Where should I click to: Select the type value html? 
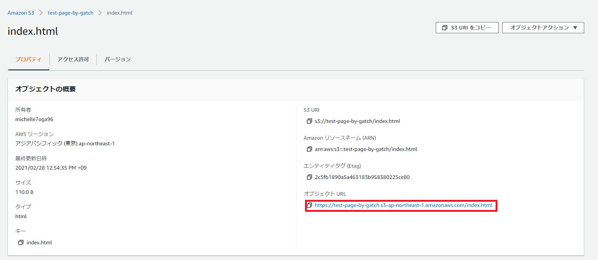tap(21, 216)
